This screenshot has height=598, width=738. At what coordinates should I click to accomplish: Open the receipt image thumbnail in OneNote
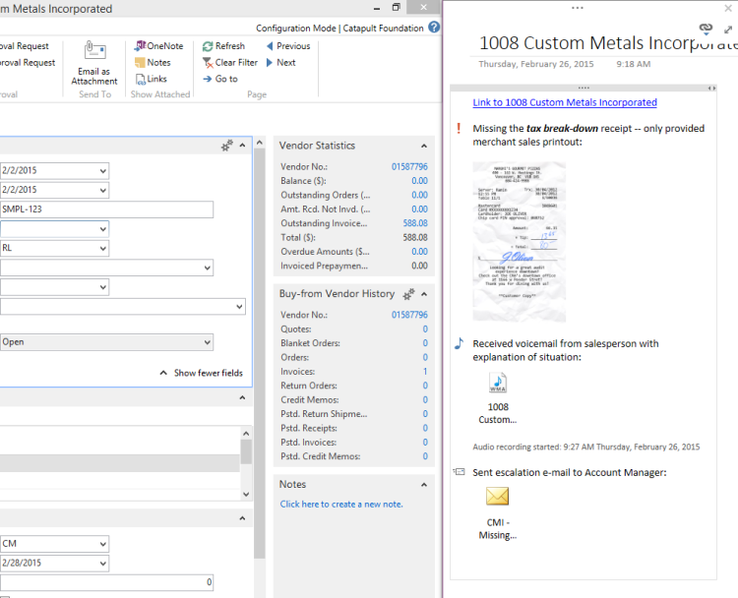[x=520, y=242]
